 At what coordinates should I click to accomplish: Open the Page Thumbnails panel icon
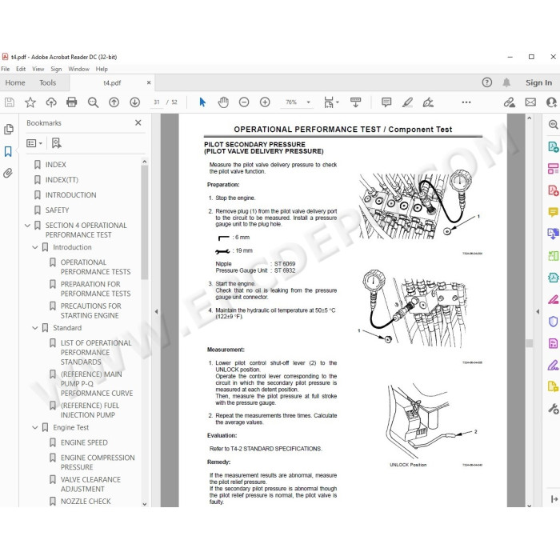click(x=8, y=130)
